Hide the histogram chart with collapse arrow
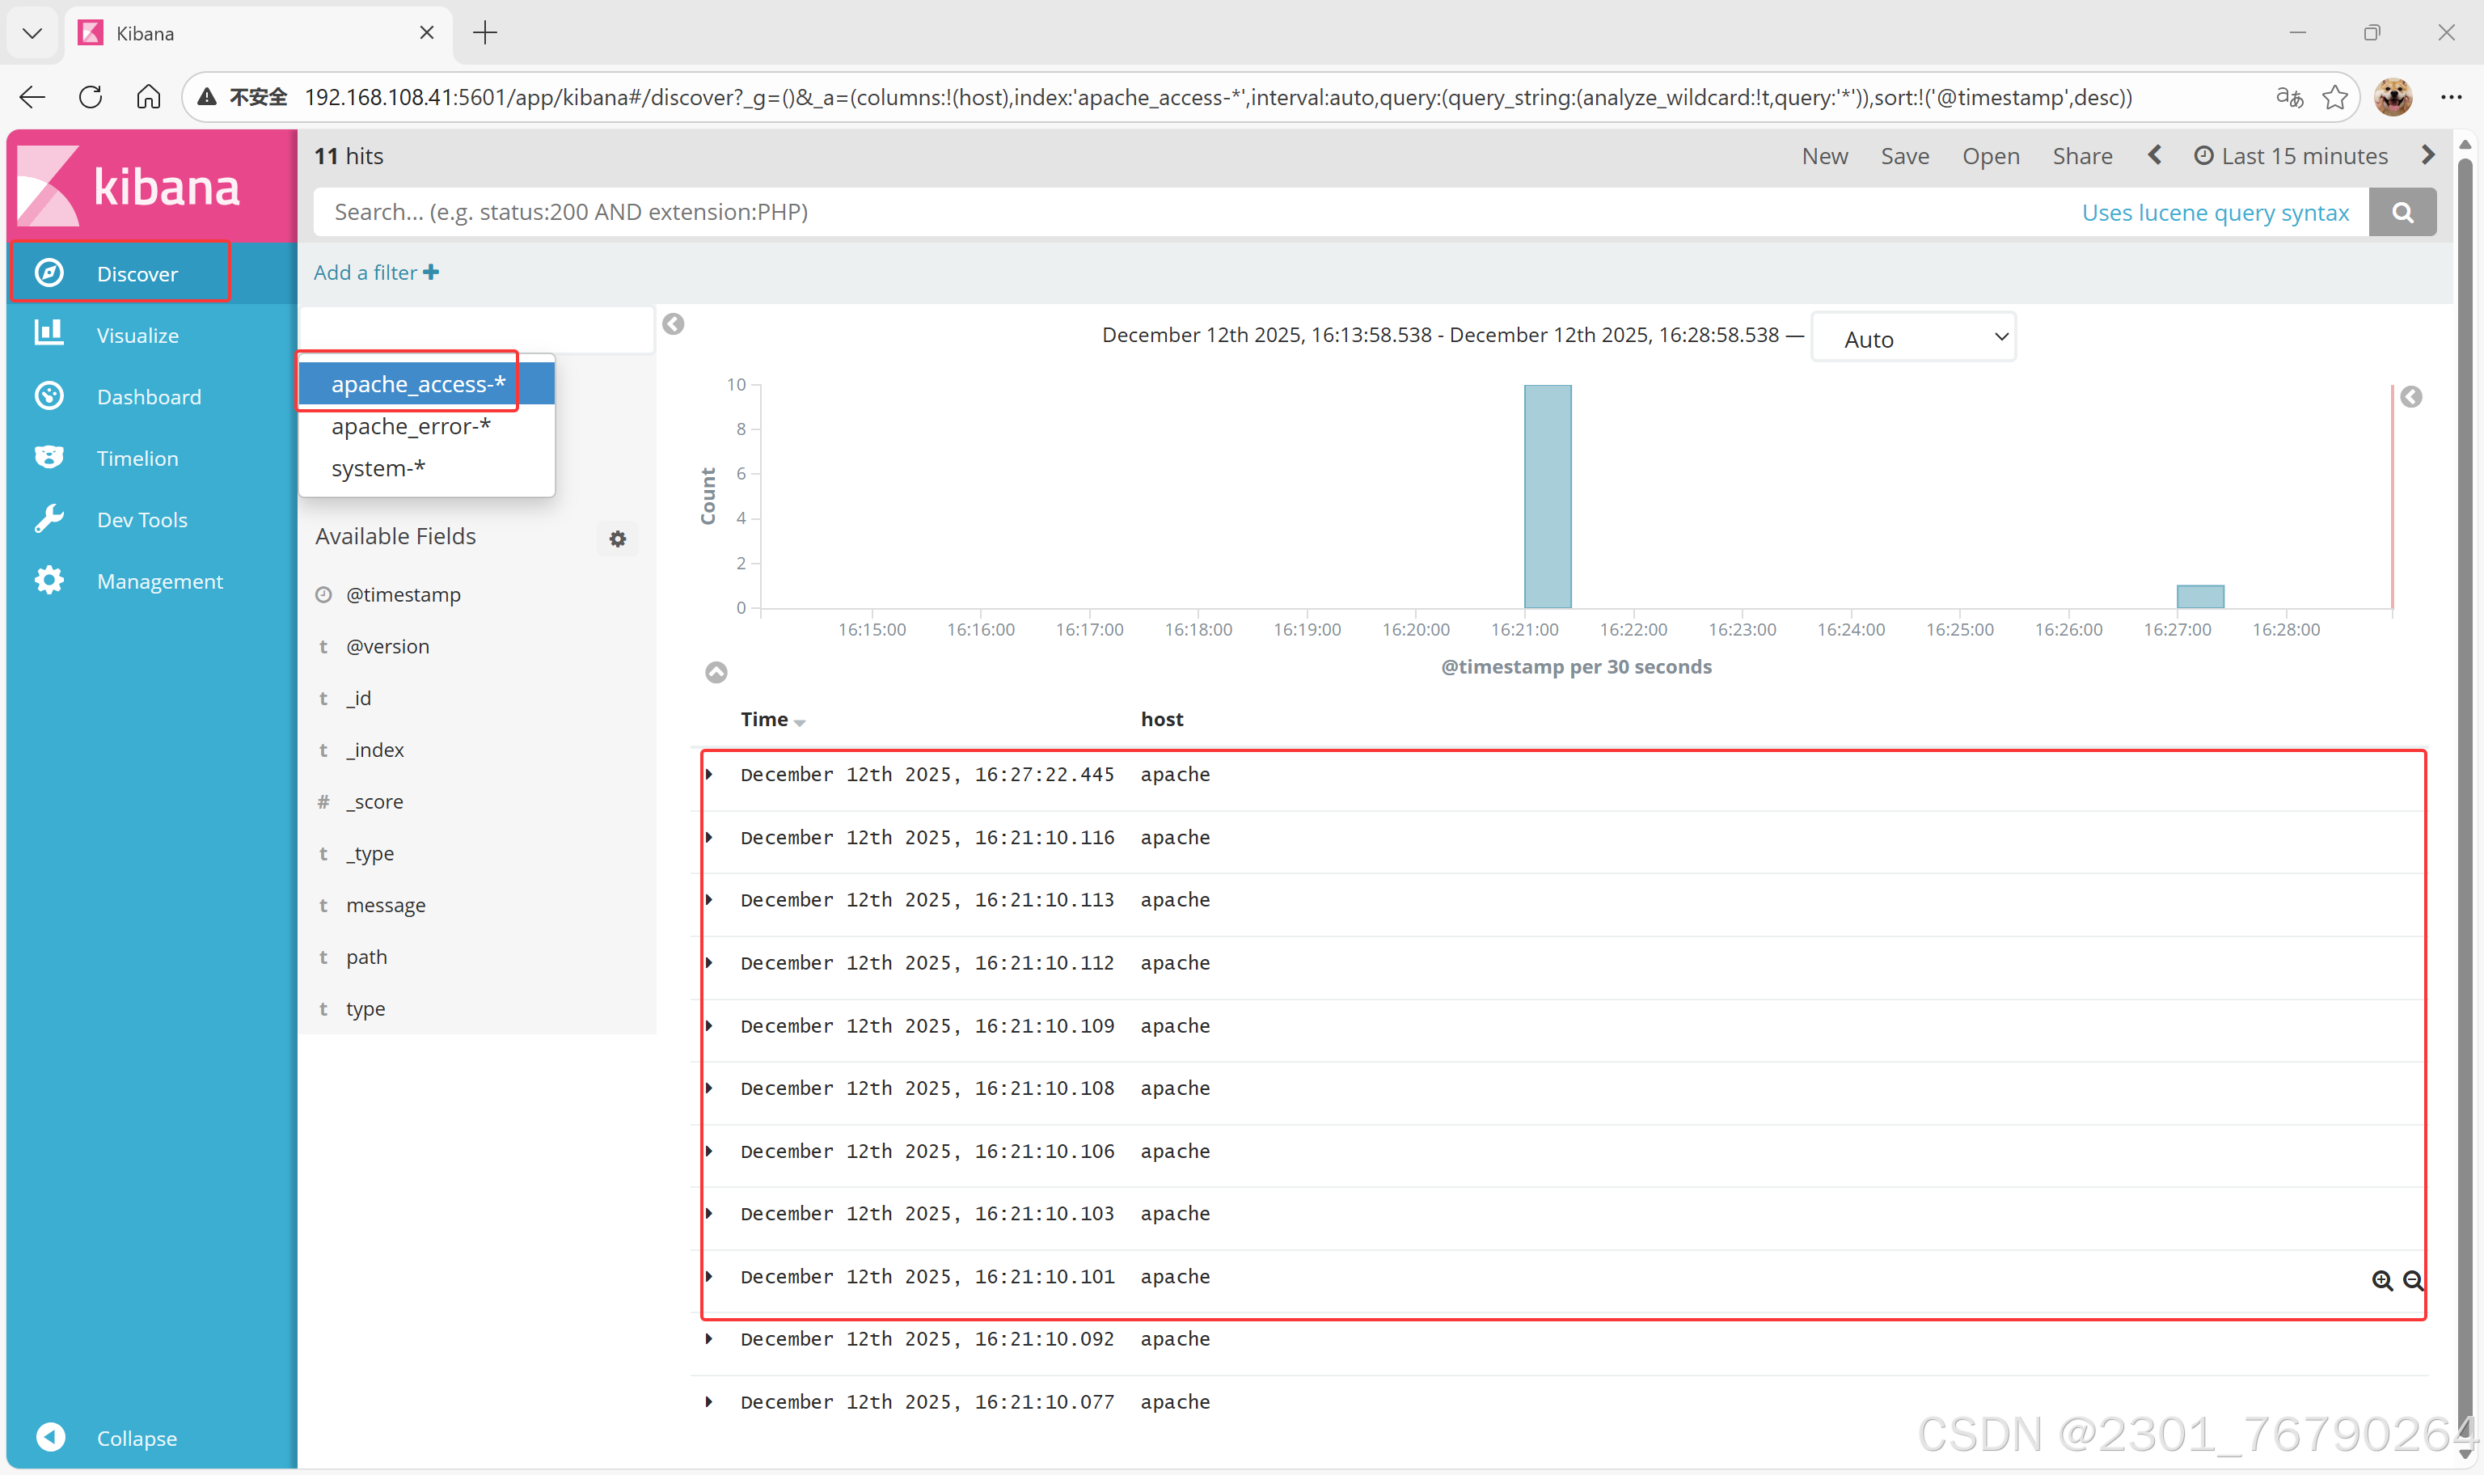Screen dimensions: 2484x1475 pyautogui.click(x=716, y=672)
